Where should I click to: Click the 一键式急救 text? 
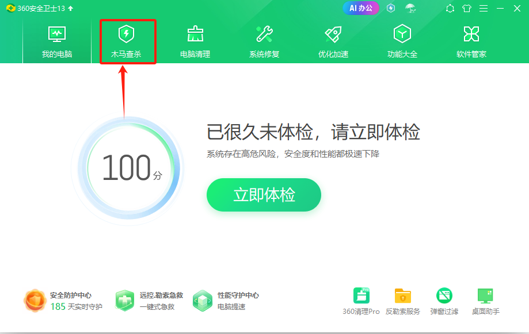pos(157,307)
